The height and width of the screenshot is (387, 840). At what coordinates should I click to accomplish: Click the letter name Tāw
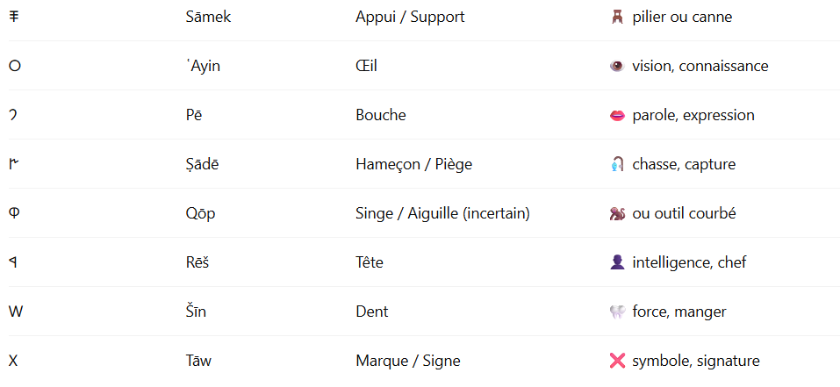pyautogui.click(x=198, y=362)
